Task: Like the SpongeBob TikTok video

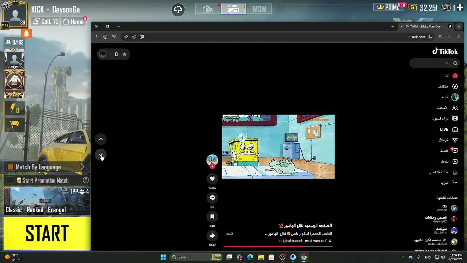Action: 212,179
